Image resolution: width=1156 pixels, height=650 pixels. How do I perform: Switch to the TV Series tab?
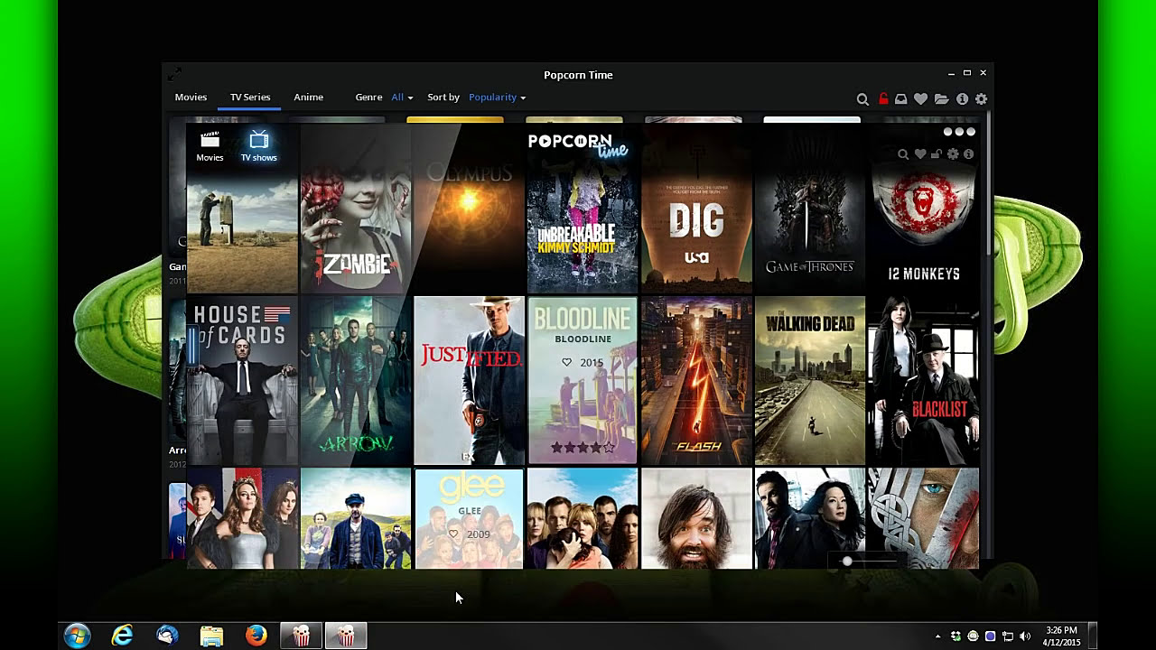(250, 97)
